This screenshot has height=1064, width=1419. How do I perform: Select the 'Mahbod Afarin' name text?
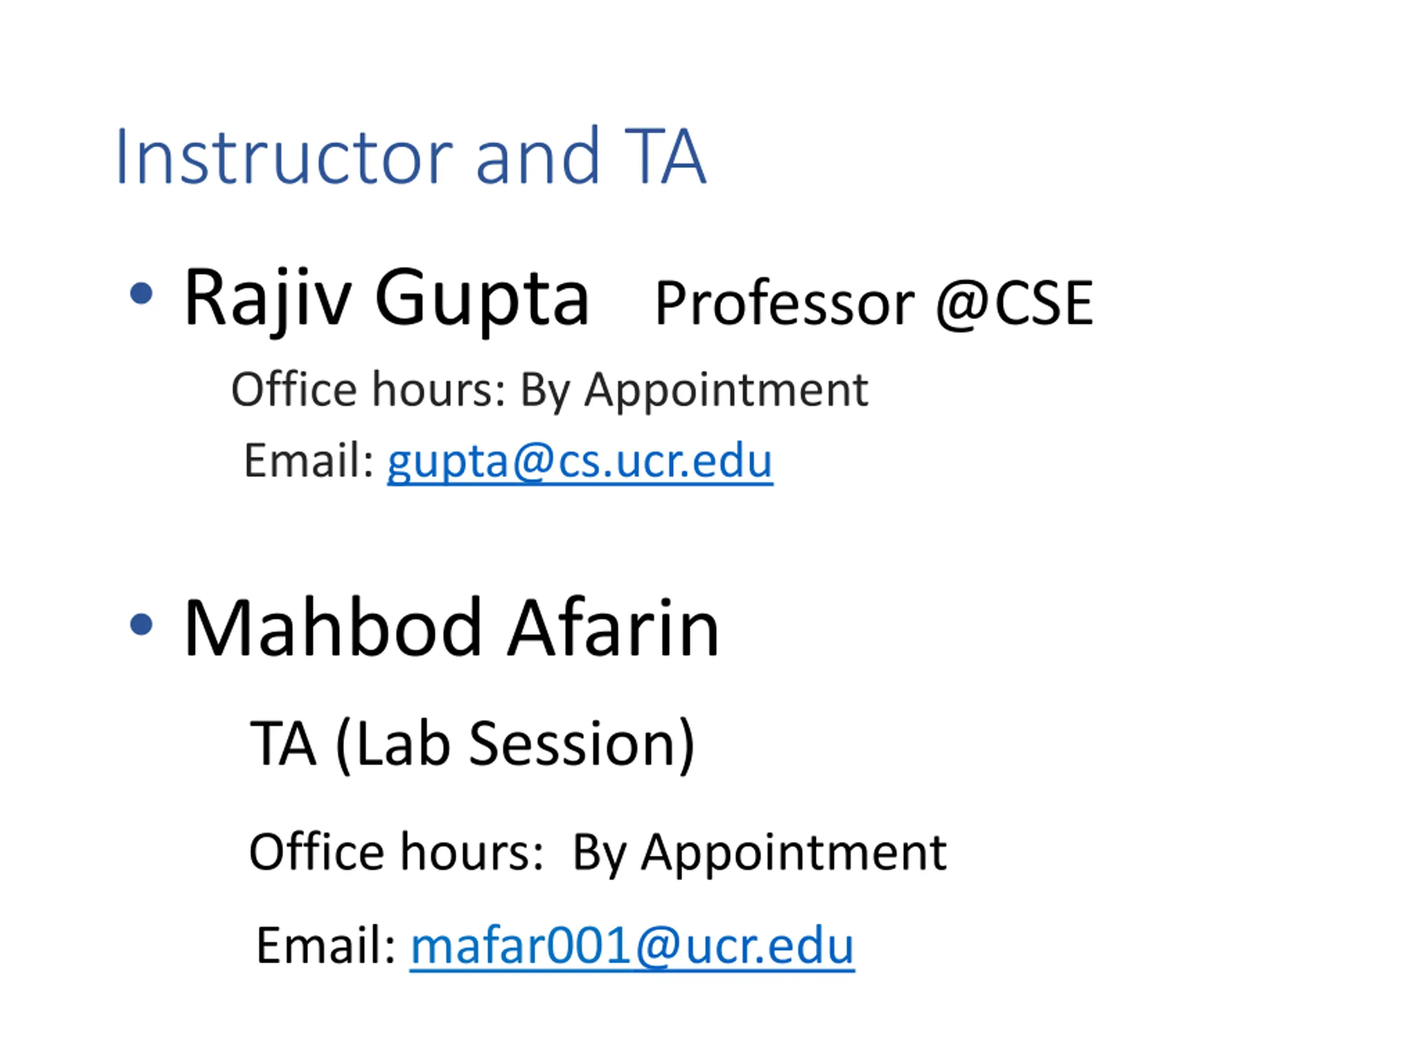click(452, 628)
